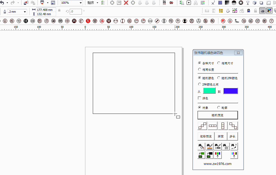Click the 渐变 button
The width and height of the screenshot is (276, 175).
(x=221, y=136)
